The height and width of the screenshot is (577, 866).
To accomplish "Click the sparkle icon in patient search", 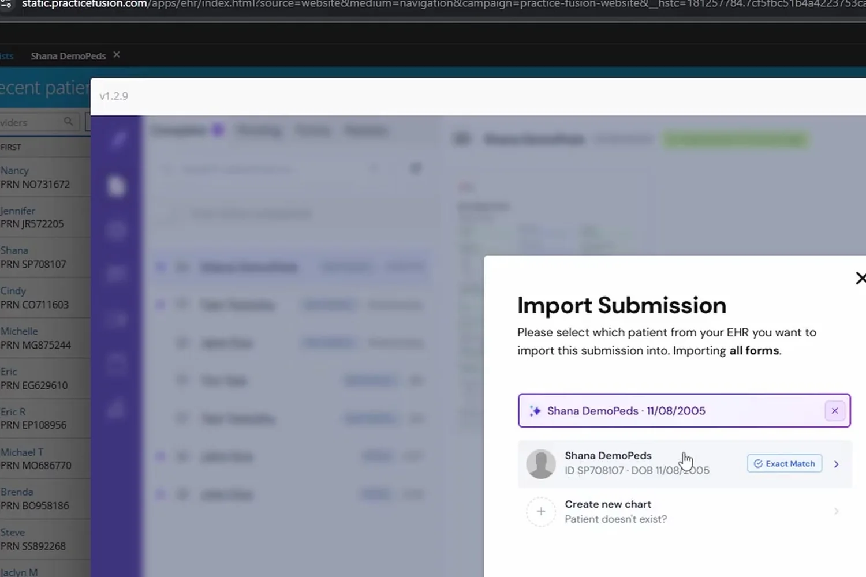I will [535, 411].
